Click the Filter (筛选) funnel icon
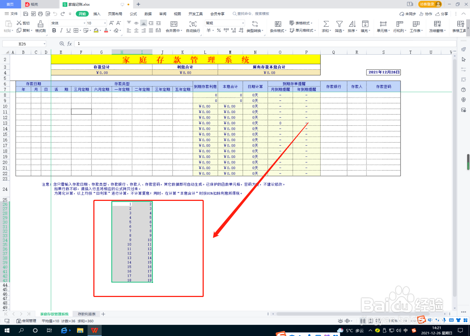 click(x=339, y=24)
